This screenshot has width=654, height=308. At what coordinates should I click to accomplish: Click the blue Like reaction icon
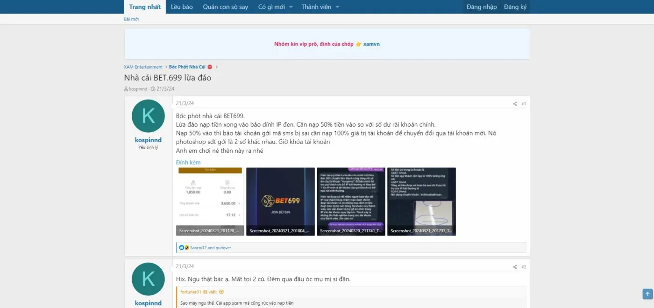[x=182, y=248]
